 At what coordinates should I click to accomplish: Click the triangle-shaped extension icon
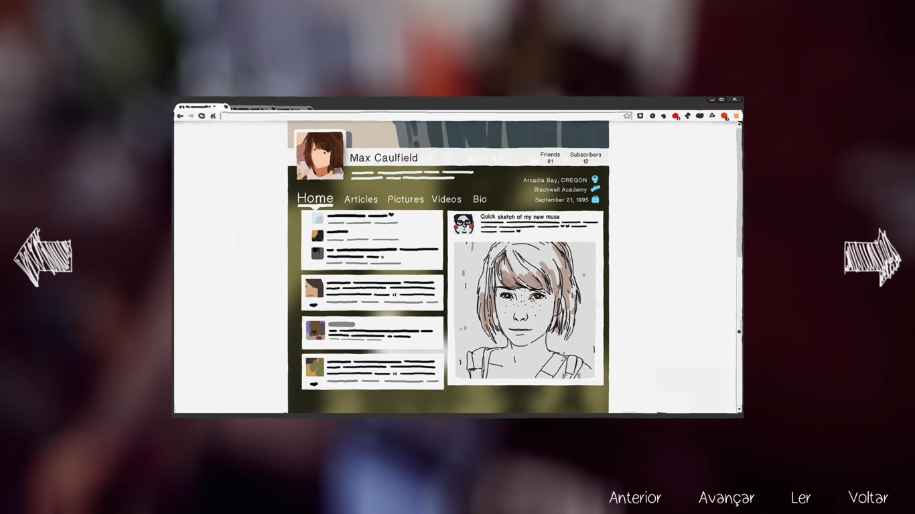(712, 116)
